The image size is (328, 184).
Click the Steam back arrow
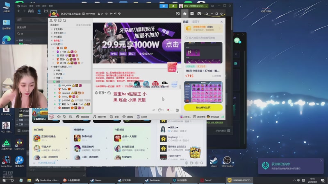point(19,11)
